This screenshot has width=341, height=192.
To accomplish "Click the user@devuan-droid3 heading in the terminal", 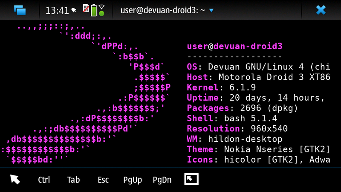I will point(235,46).
